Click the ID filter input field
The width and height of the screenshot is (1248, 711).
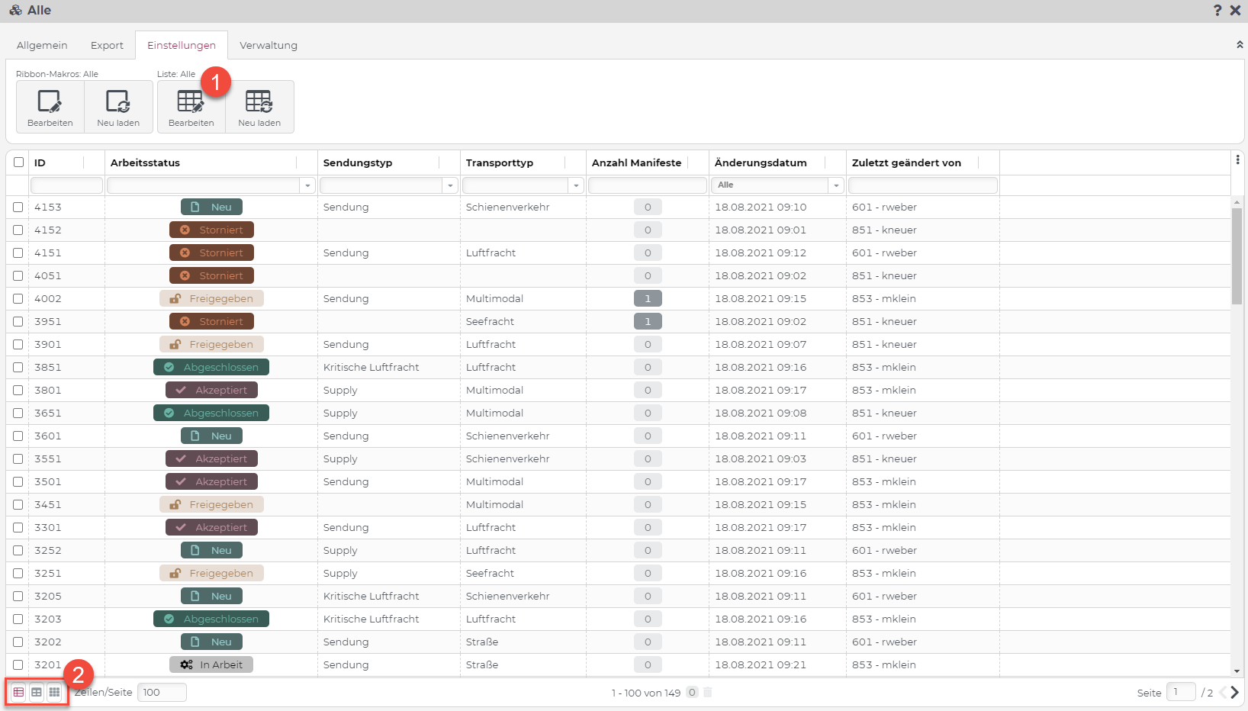66,185
